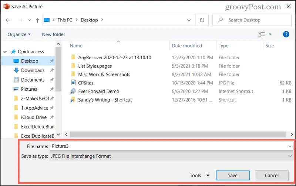Select the AnyRecover 2020-12-23 folder icon

point(73,57)
